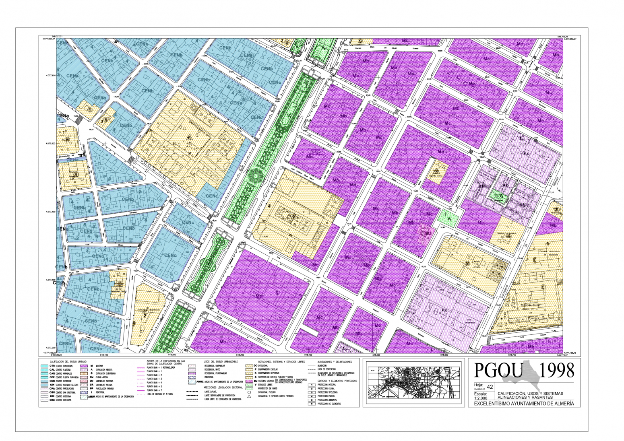The width and height of the screenshot is (624, 441).
Task: Select the Protección Global box numbered 2
Action: pyautogui.click(x=312, y=389)
